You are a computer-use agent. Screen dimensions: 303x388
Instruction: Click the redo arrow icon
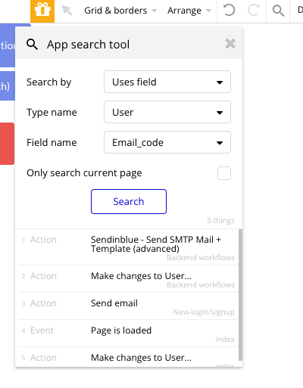[254, 11]
